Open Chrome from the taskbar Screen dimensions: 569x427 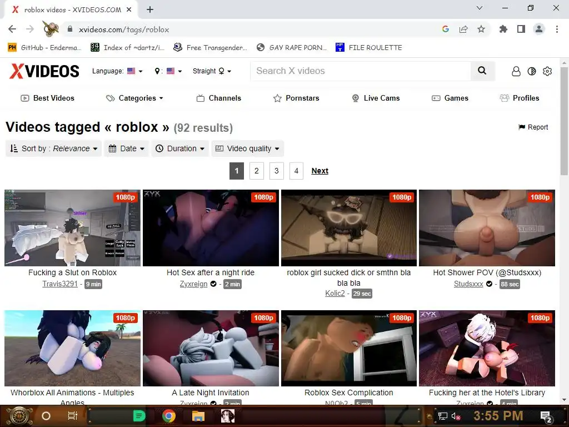pos(169,416)
